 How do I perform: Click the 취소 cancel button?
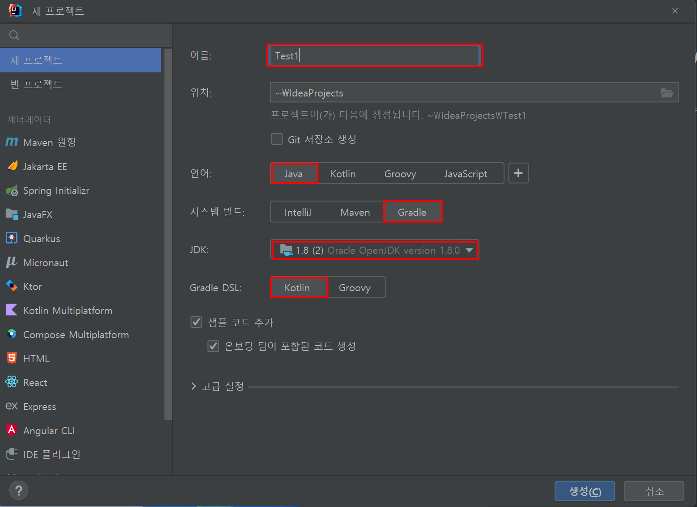pos(654,491)
